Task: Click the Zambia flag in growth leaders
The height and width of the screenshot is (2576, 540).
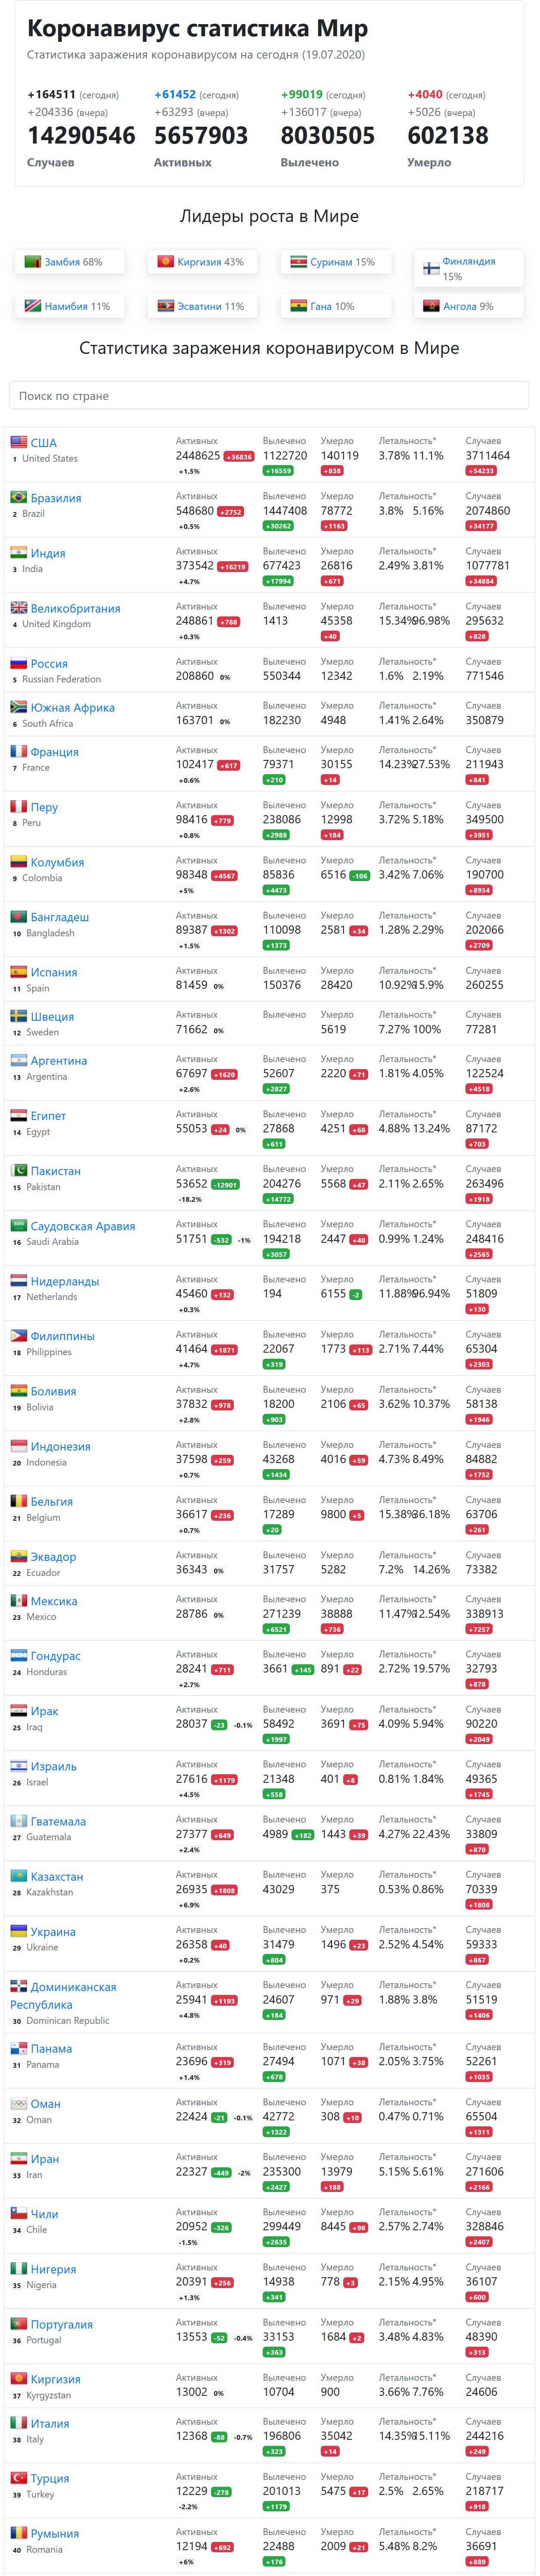Action: click(33, 262)
